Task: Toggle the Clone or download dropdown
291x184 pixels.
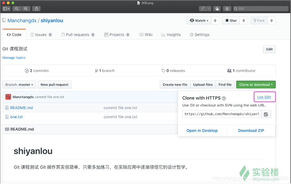Action: pos(256,85)
